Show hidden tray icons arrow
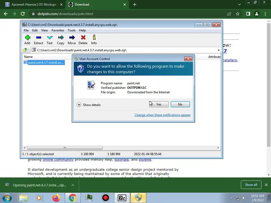Viewport: 271px width, 203px height. pyautogui.click(x=231, y=198)
